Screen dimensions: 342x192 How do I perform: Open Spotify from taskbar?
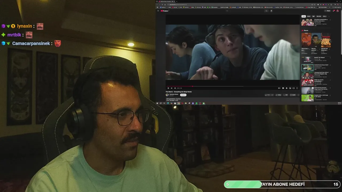click(197, 103)
